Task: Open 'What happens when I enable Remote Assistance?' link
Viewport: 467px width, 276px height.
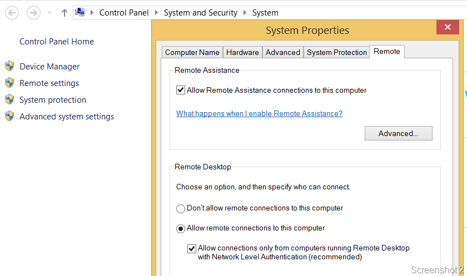Action: pyautogui.click(x=259, y=113)
